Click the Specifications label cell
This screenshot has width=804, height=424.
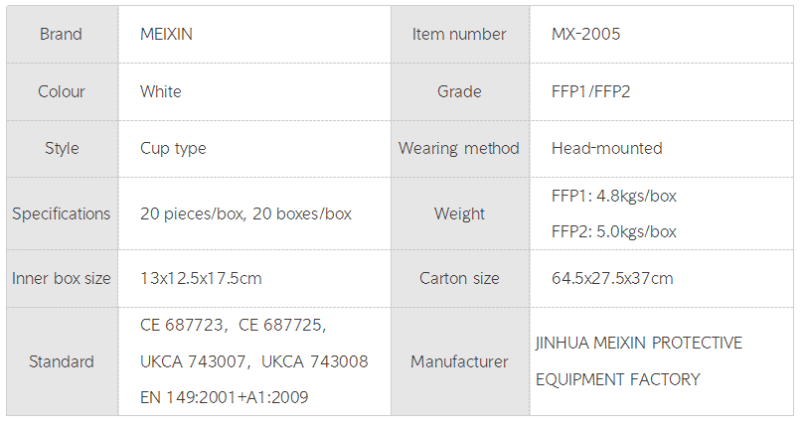pyautogui.click(x=61, y=213)
